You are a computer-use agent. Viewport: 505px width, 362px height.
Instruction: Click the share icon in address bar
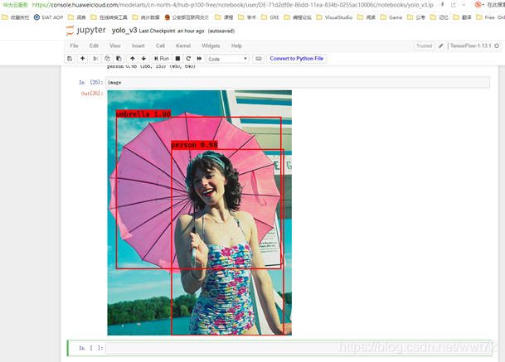tap(453, 5)
